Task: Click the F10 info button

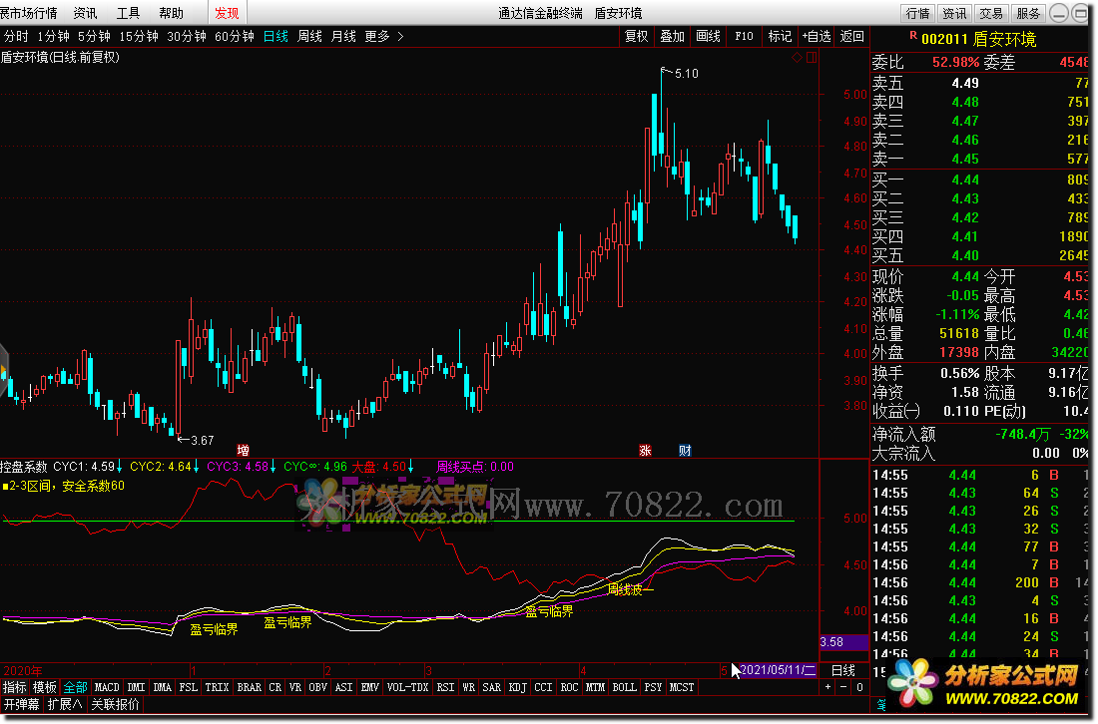Action: (x=744, y=36)
